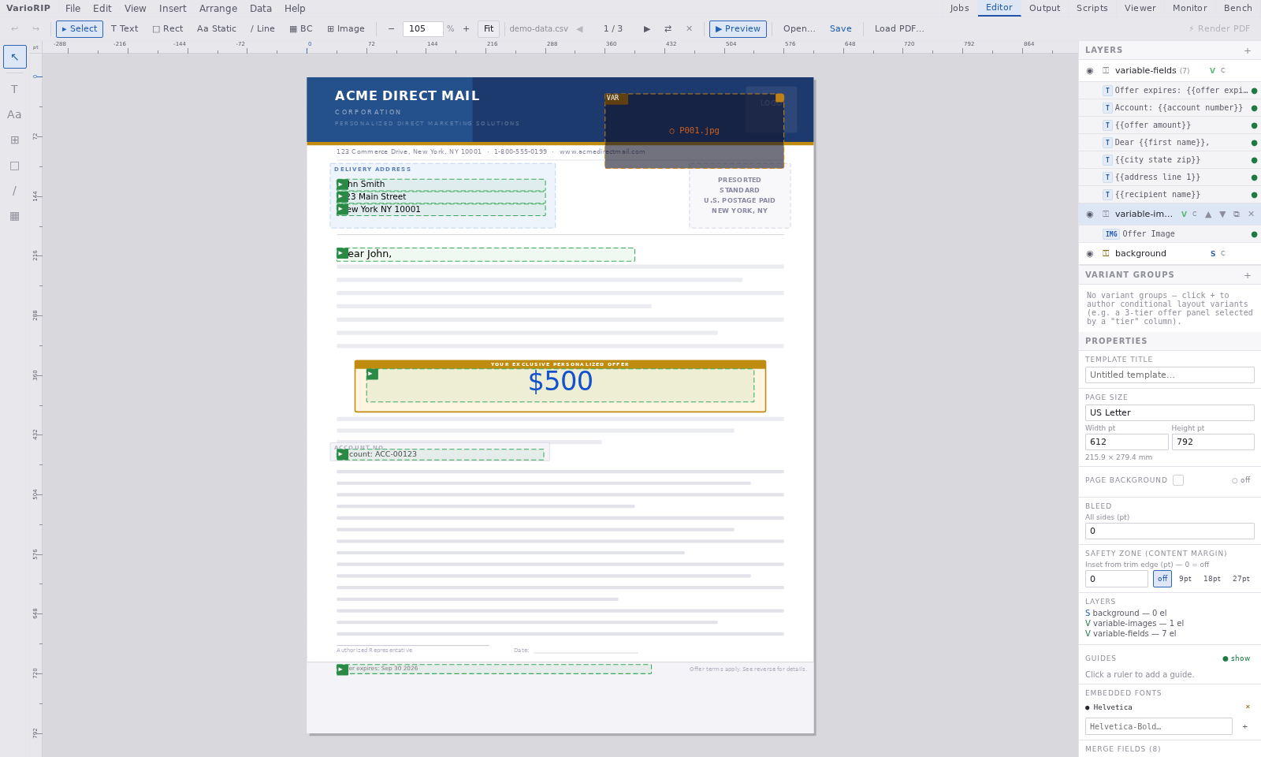
Task: Advance to next data record
Action: (647, 29)
